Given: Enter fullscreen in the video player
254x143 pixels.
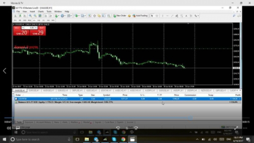Looking at the screenshot, I should pos(236,128).
